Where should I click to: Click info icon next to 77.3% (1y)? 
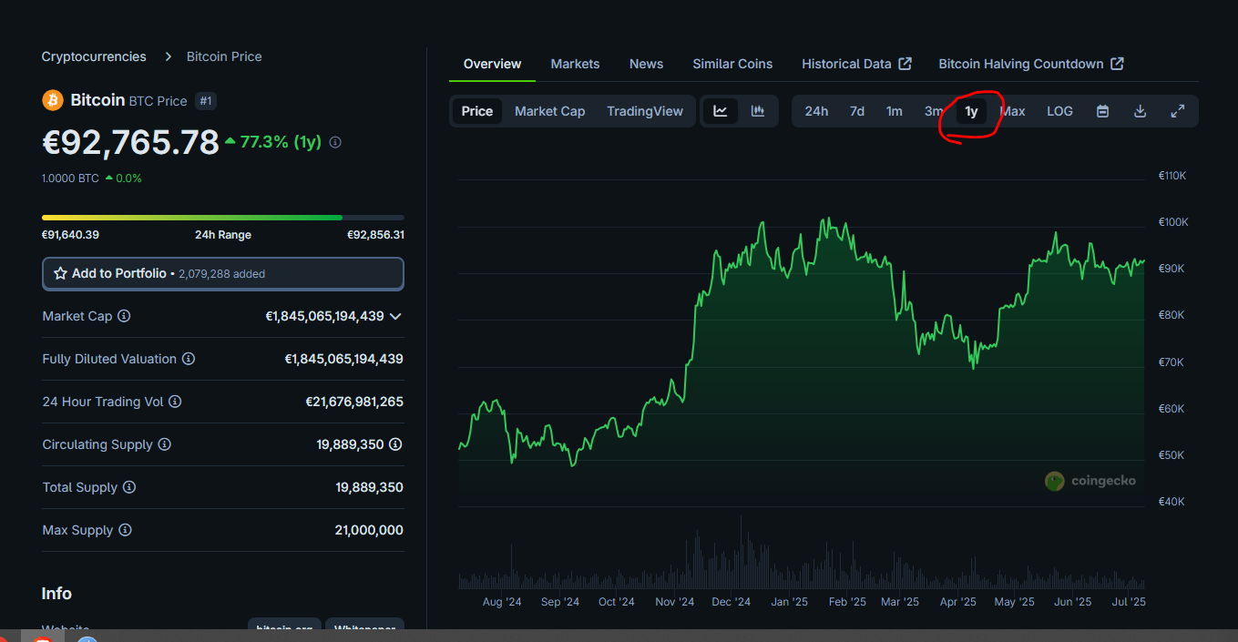[x=335, y=142]
